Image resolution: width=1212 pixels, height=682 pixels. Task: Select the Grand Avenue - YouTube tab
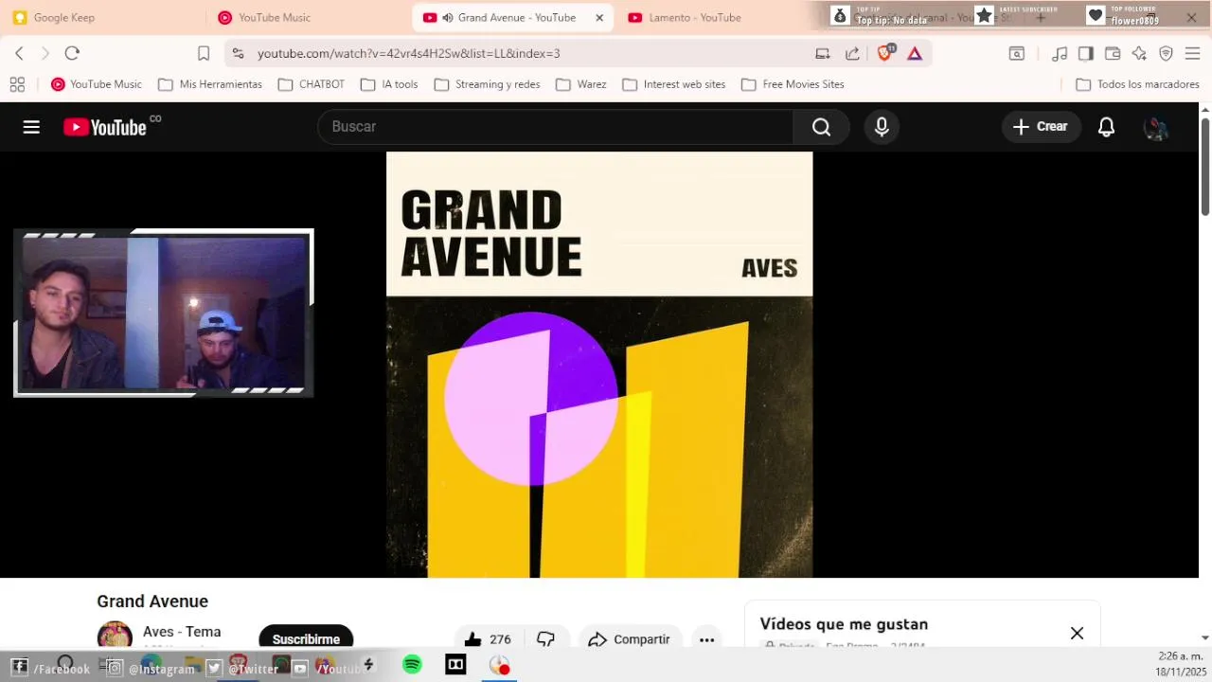pos(511,18)
